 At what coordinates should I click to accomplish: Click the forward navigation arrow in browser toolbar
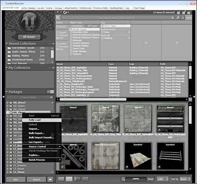click(61, 12)
